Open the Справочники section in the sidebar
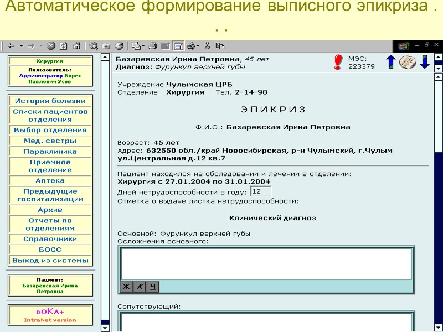This screenshot has height=332, width=443. [51, 239]
